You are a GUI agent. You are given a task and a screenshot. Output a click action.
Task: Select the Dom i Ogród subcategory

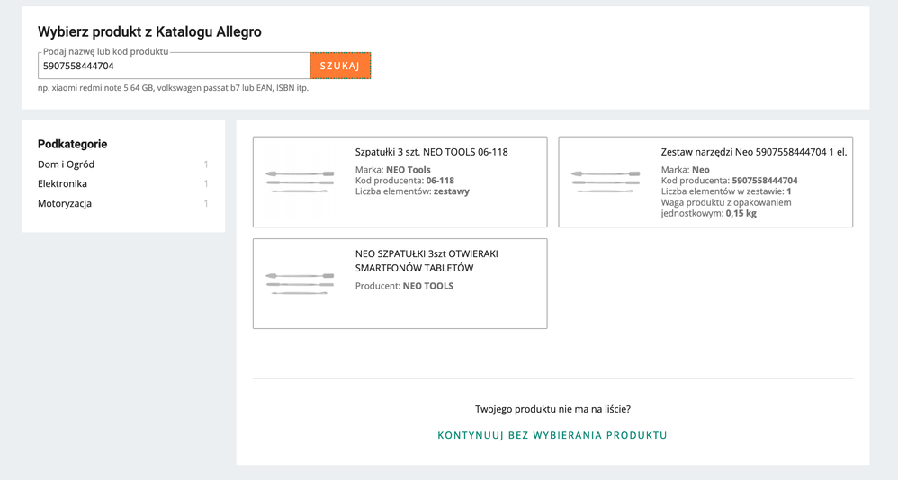pos(66,164)
